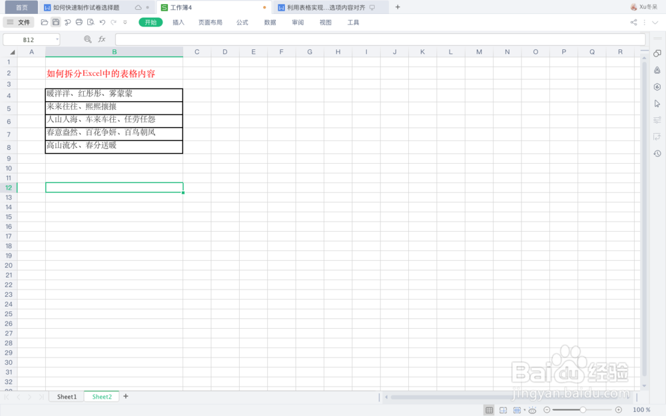This screenshot has height=416, width=666.
Task: Click the settings sliders icon in right sidebar
Action: point(657,120)
